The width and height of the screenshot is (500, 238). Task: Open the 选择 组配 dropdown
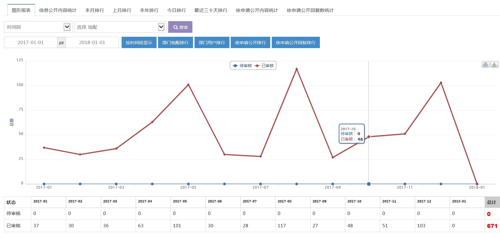tap(120, 27)
